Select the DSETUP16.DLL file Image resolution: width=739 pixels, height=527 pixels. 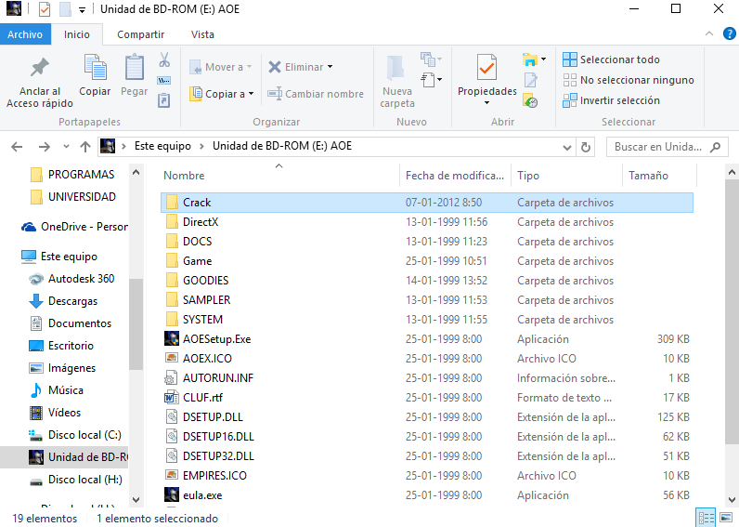pyautogui.click(x=209, y=437)
